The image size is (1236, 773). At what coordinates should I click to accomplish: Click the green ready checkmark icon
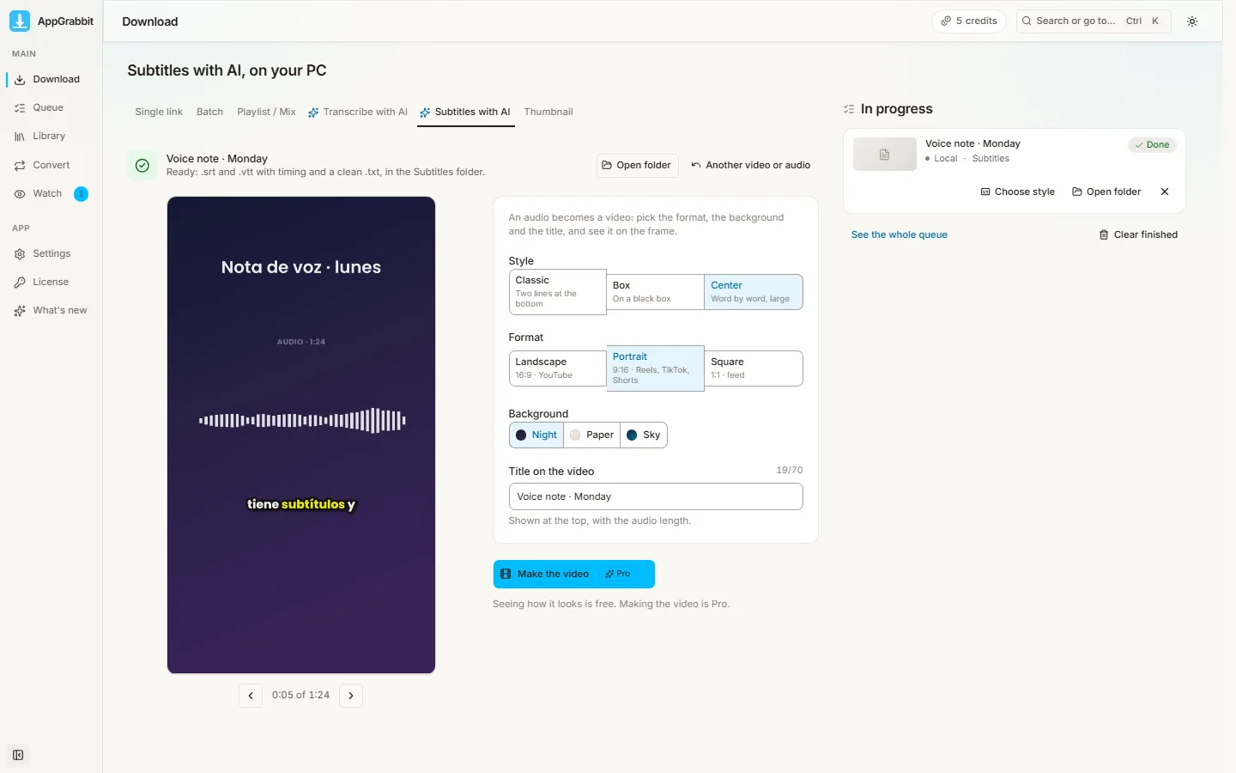click(x=142, y=165)
